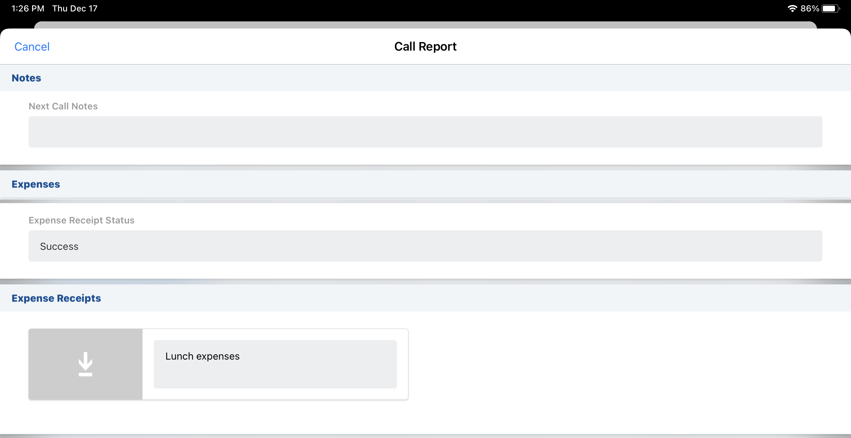851x438 pixels.
Task: Tap the Expenses section header
Action: pyautogui.click(x=36, y=184)
